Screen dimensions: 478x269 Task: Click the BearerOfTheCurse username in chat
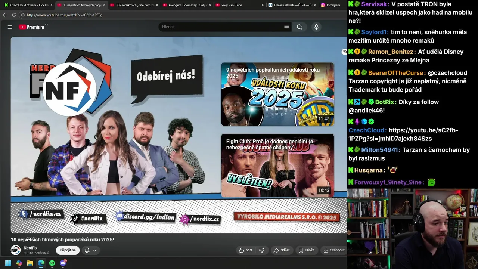397,73
